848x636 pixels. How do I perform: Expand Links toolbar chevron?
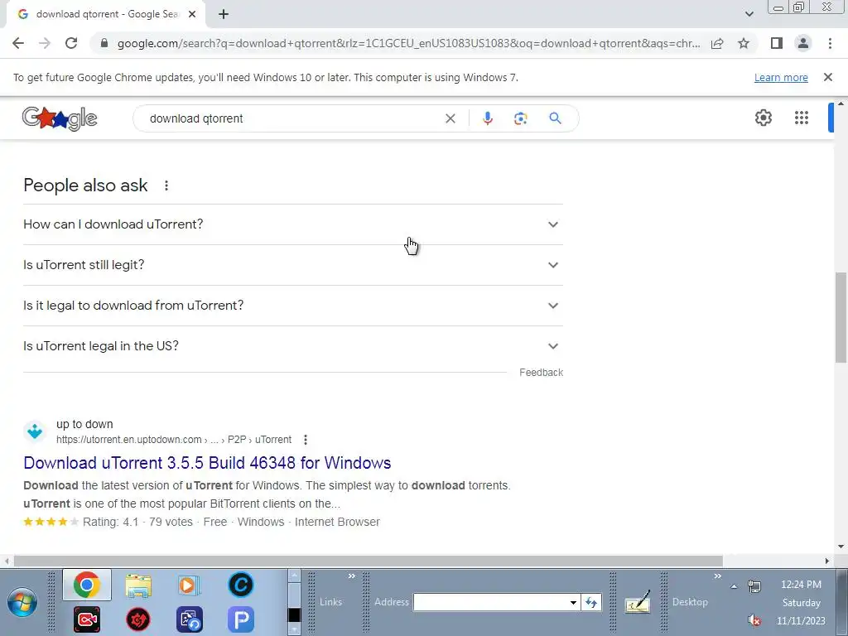[x=351, y=576]
